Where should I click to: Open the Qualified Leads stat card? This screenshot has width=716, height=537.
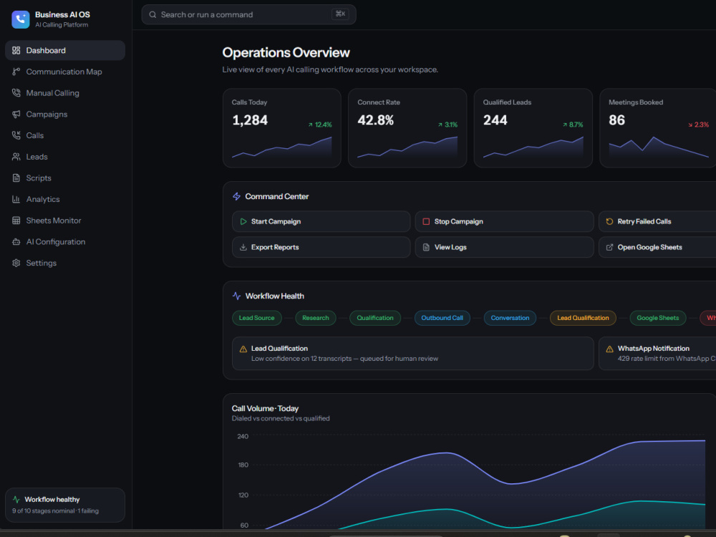pos(533,128)
